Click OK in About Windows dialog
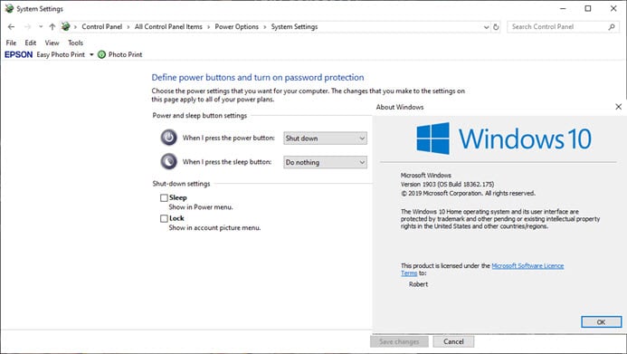The height and width of the screenshot is (354, 627). (x=601, y=322)
